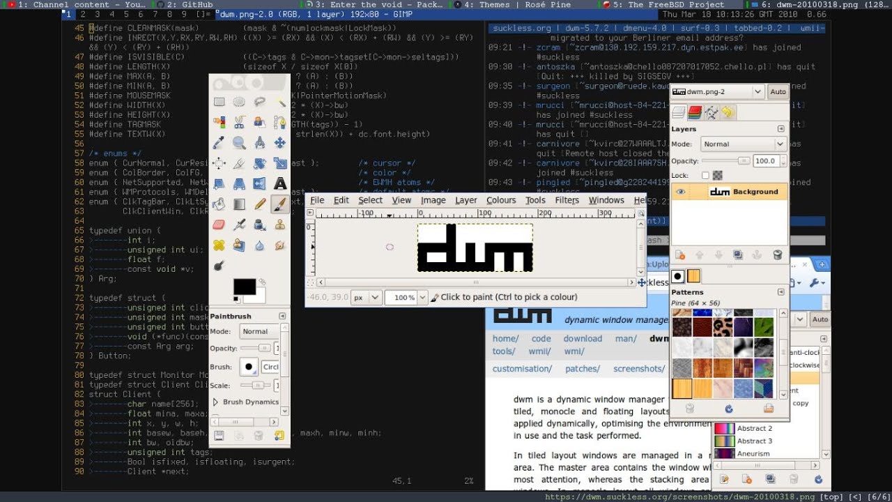Viewport: 892px width, 502px height.
Task: Select the Rectangle Select tool in toolbox
Action: point(219,102)
